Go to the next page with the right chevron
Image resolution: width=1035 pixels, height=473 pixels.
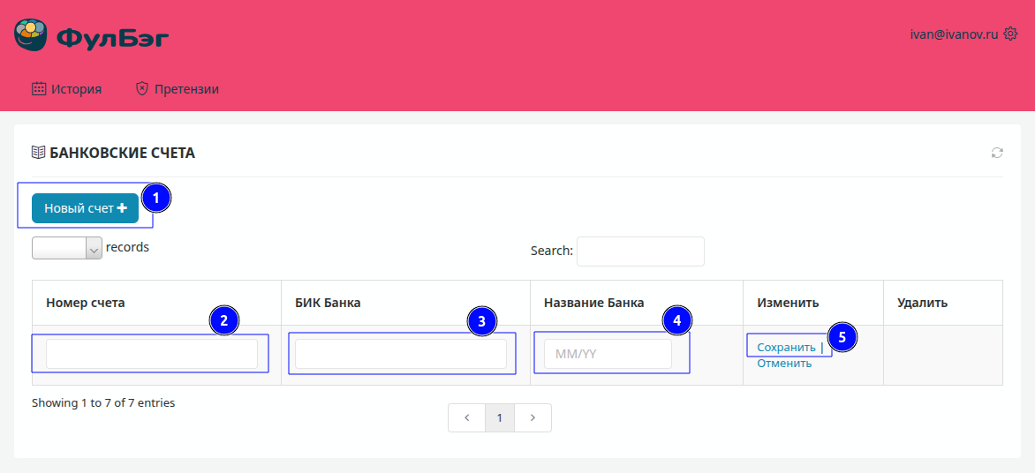point(533,417)
